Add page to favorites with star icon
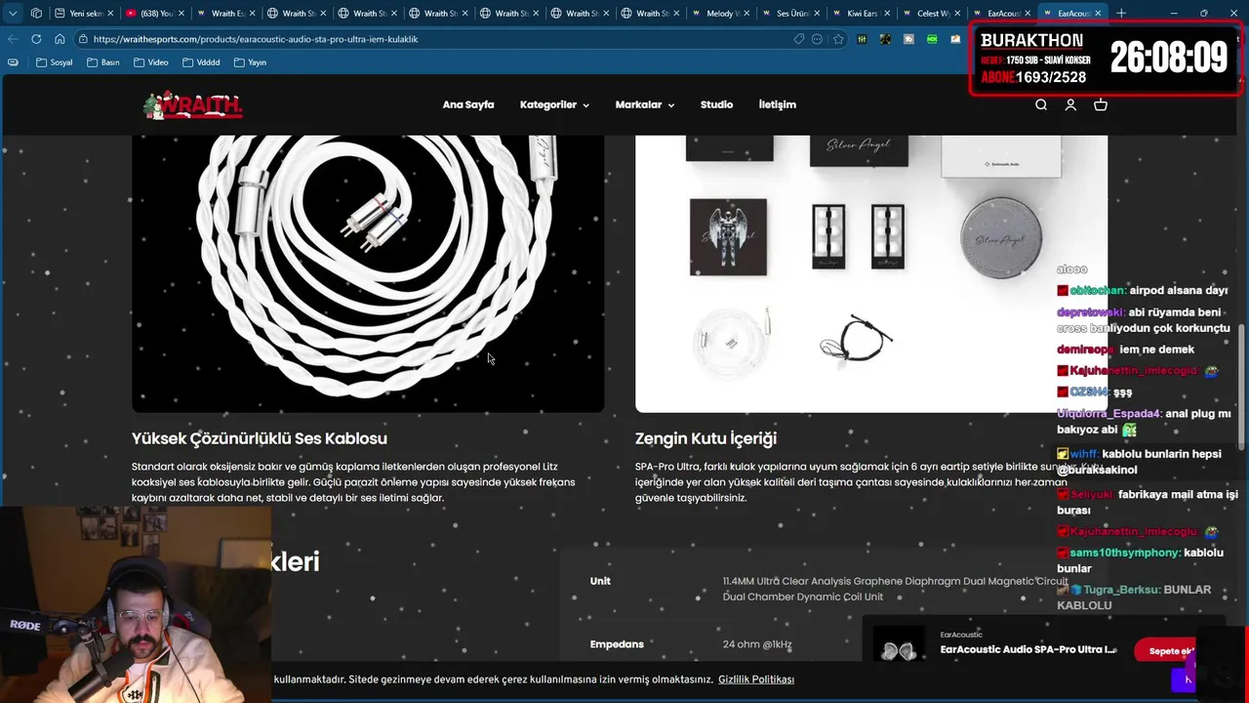 pyautogui.click(x=838, y=39)
